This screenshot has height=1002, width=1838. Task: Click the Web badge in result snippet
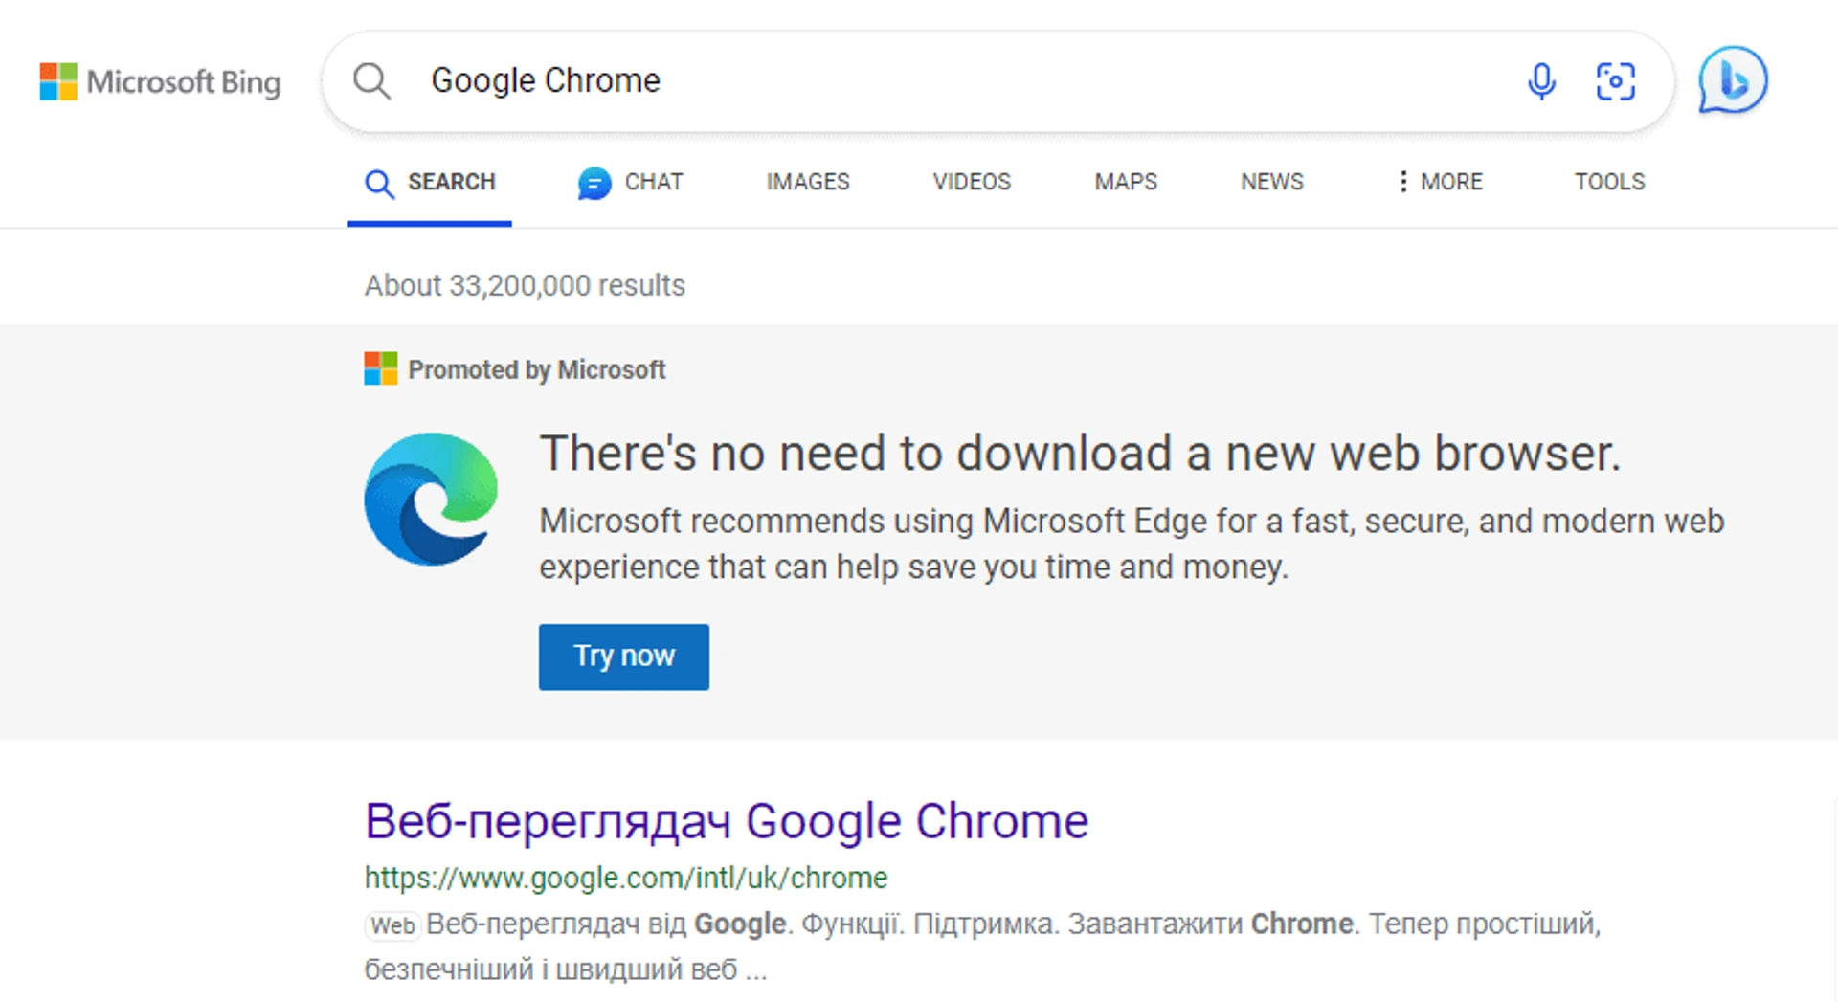click(x=392, y=925)
